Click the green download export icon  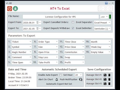tap(15, 8)
